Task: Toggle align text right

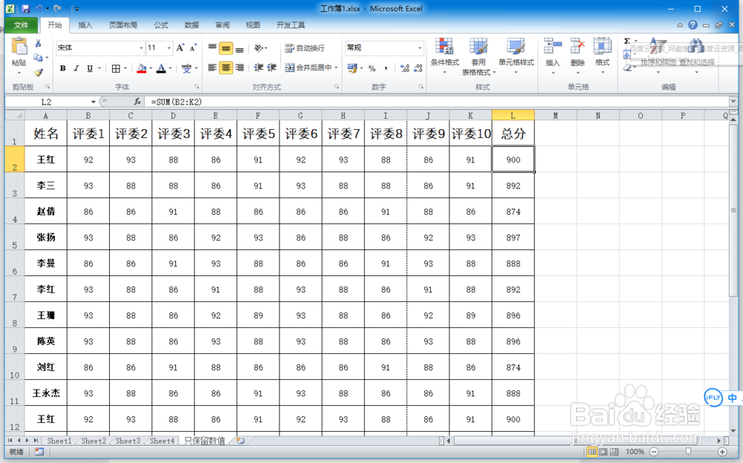Action: (240, 68)
